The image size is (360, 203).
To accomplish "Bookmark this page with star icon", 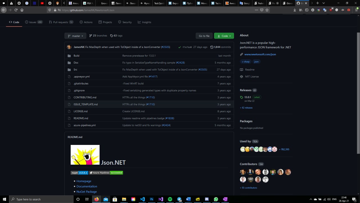I will click(x=267, y=10).
